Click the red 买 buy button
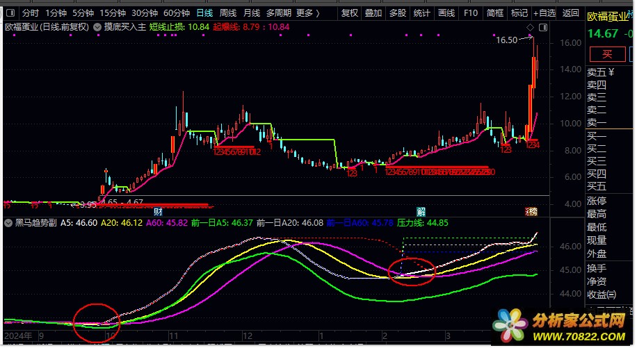This screenshot has width=637, height=348. tap(607, 54)
